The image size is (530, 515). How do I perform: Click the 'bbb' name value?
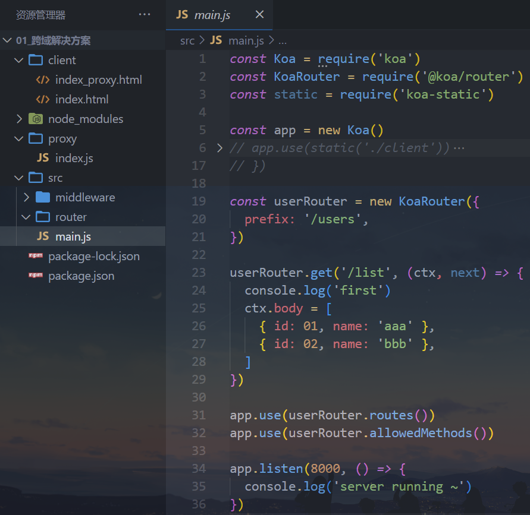tap(395, 345)
